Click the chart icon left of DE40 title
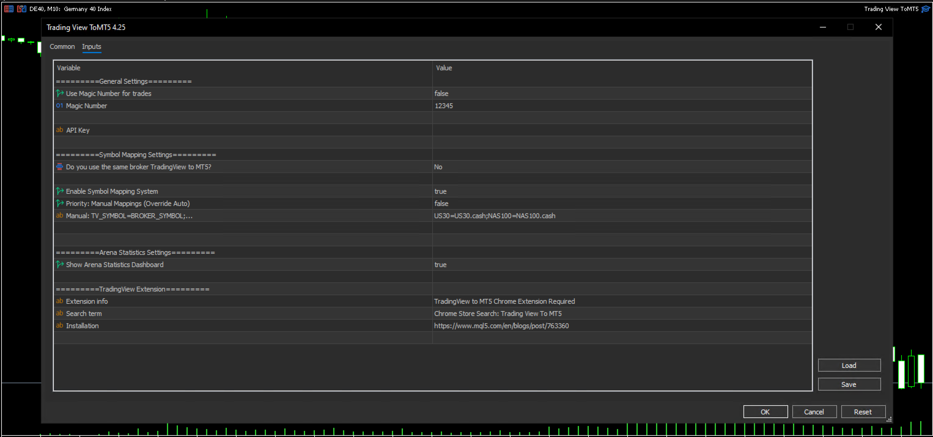This screenshot has height=437, width=933. coord(9,9)
